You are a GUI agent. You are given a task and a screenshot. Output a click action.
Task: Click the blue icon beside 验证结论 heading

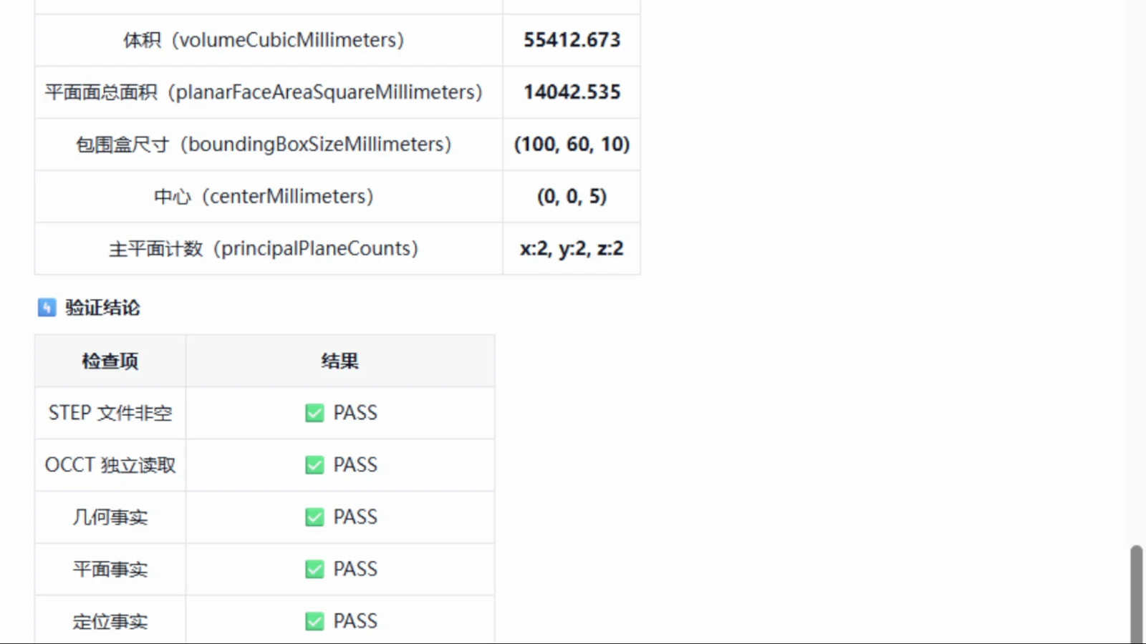[47, 308]
